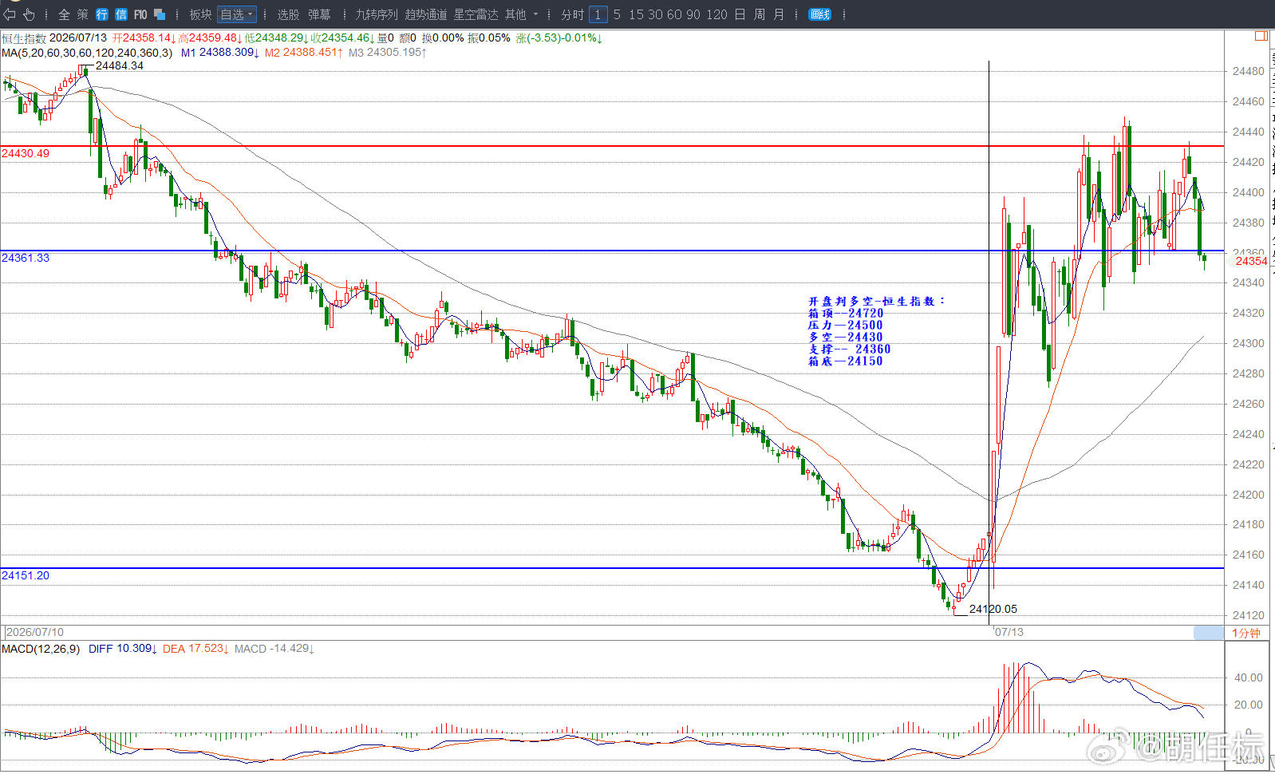Click the 24484.34 high price label

tap(120, 65)
